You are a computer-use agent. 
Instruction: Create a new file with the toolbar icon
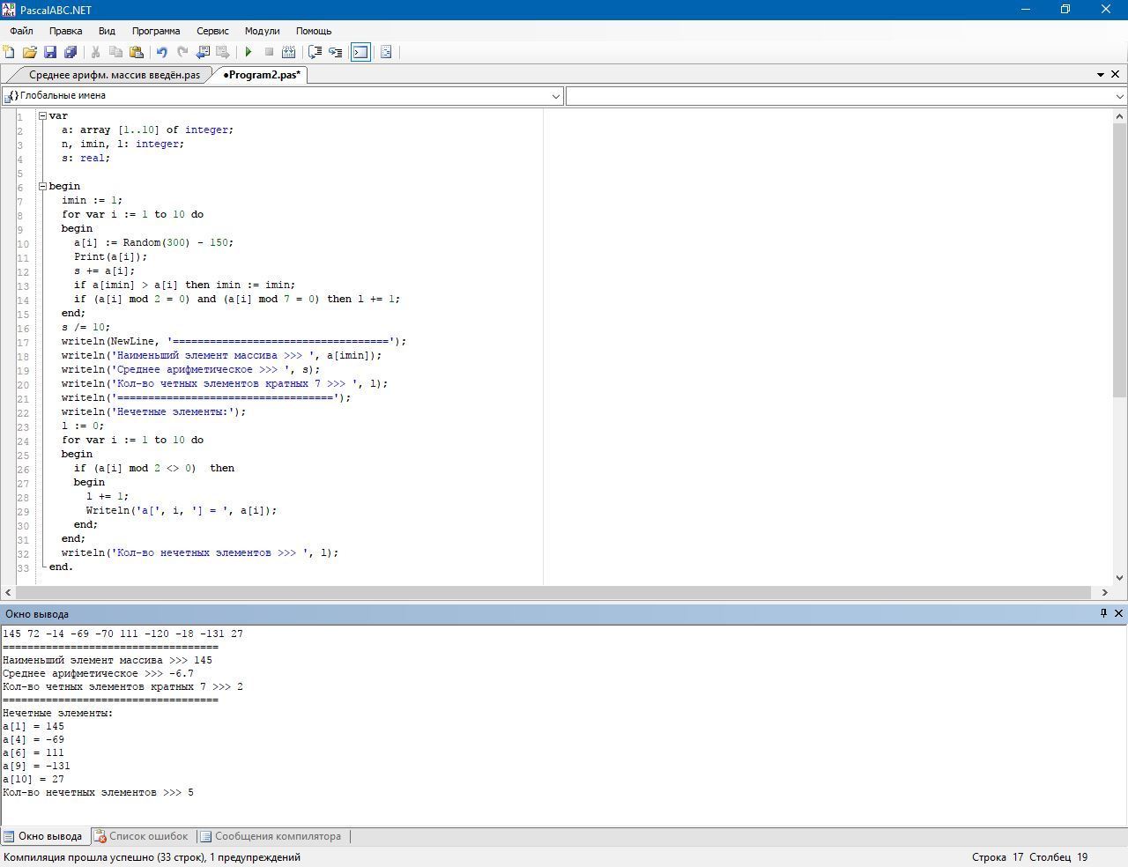tap(9, 52)
